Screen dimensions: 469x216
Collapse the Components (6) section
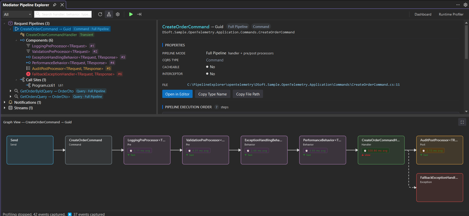point(16,40)
